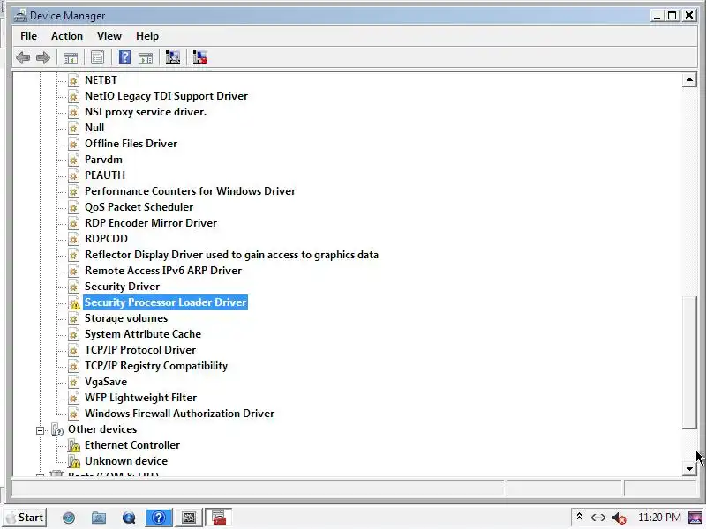706x529 pixels.
Task: Open the File menu
Action: tap(29, 36)
